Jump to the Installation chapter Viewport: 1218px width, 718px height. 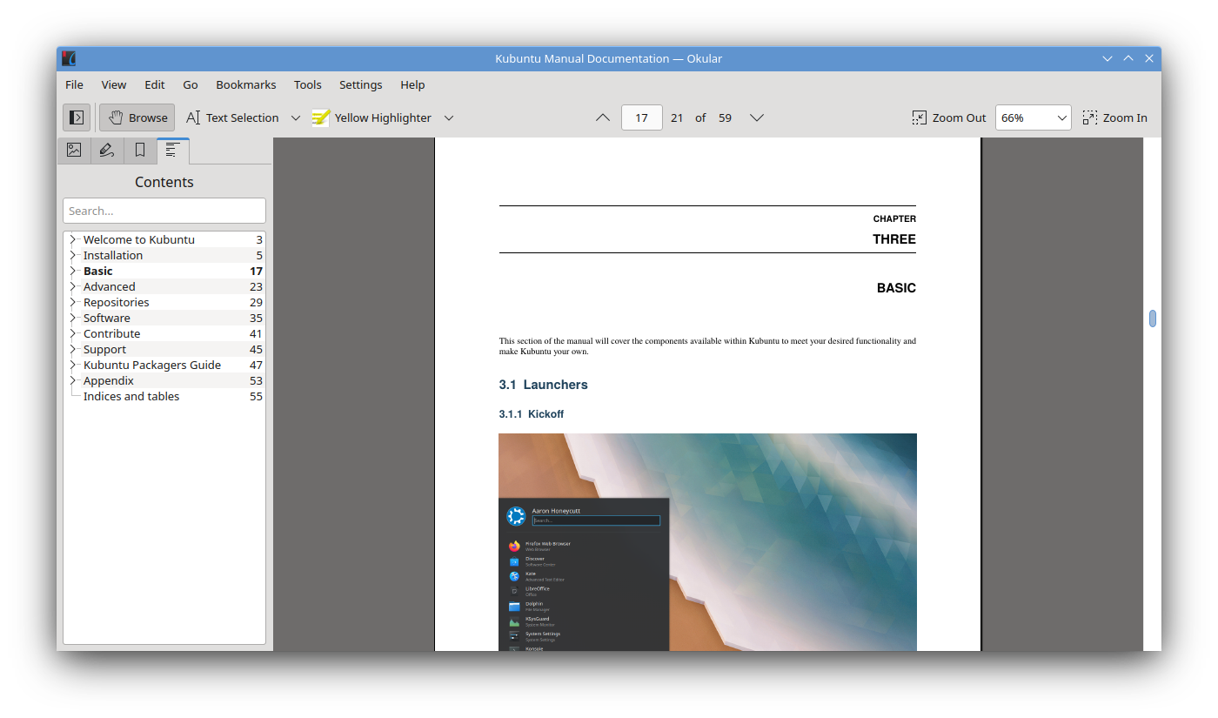tap(113, 255)
